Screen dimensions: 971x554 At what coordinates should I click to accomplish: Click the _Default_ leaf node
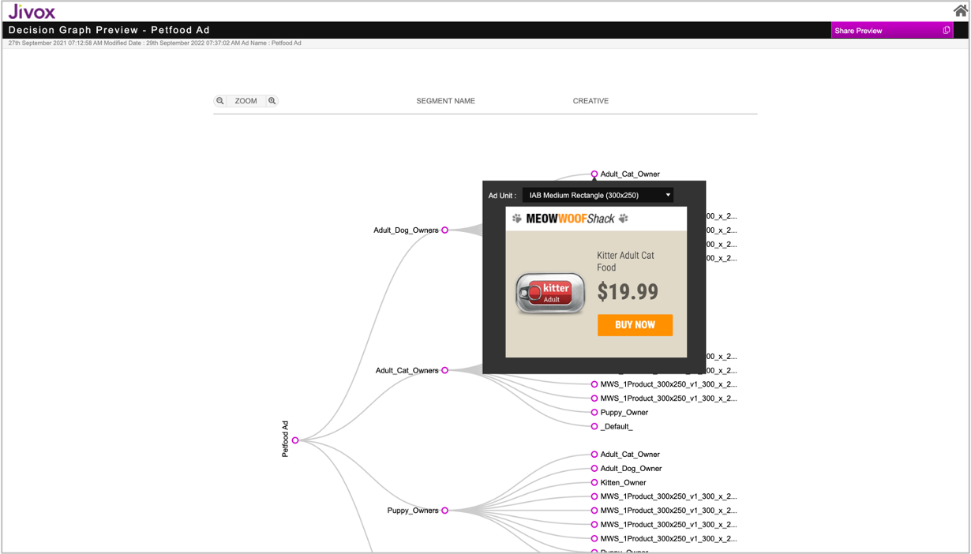pyautogui.click(x=594, y=426)
